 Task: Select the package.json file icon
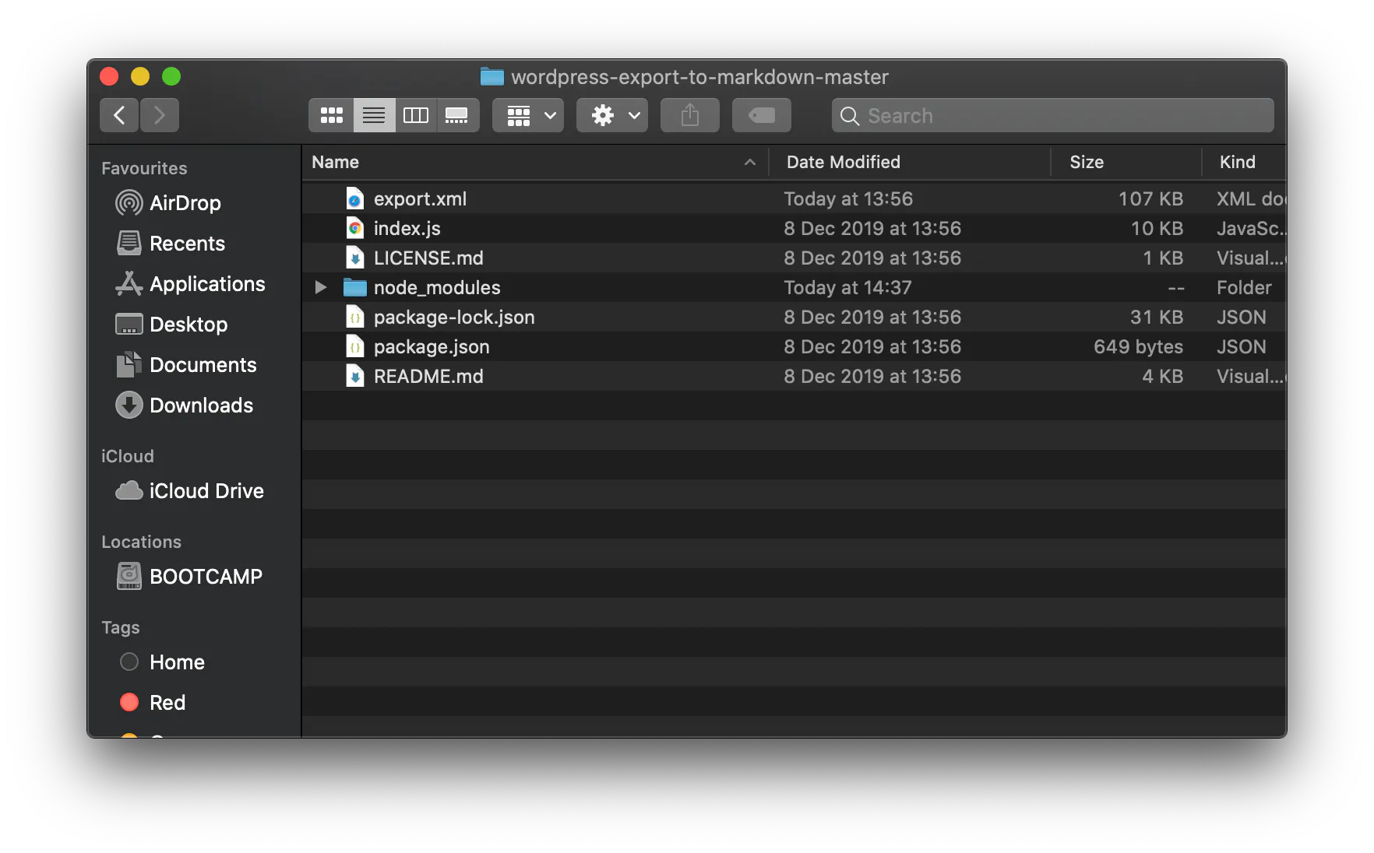[x=355, y=346]
